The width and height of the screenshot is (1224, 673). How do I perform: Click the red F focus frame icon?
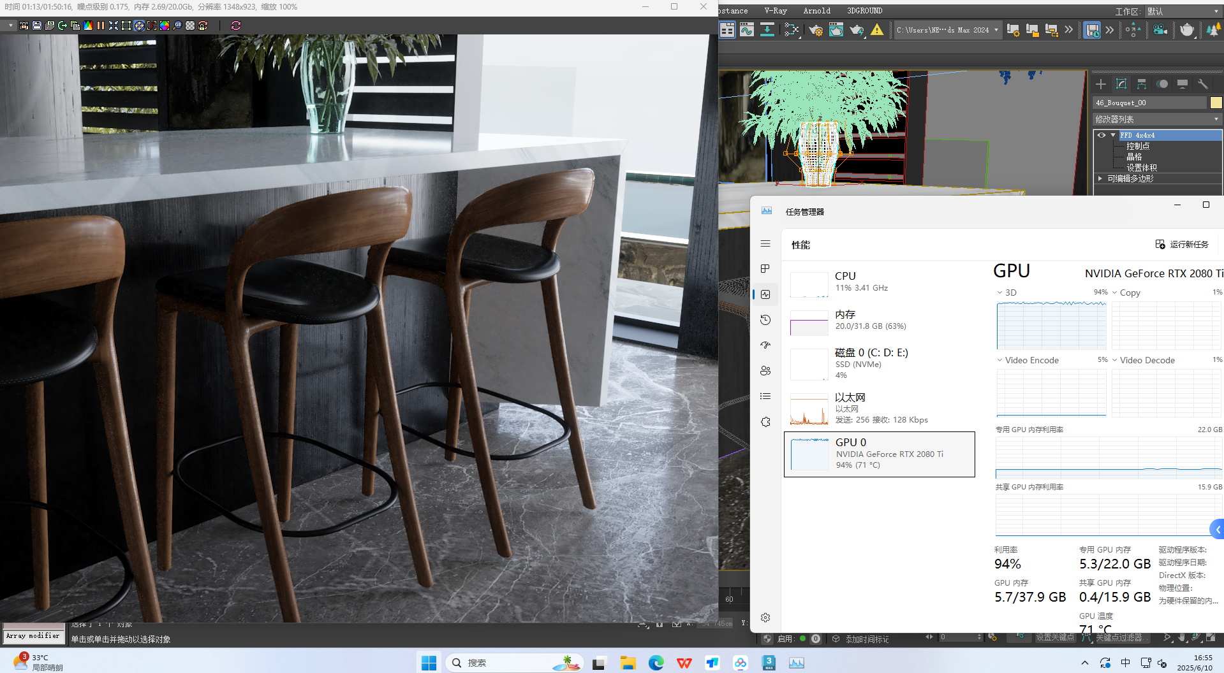point(152,25)
